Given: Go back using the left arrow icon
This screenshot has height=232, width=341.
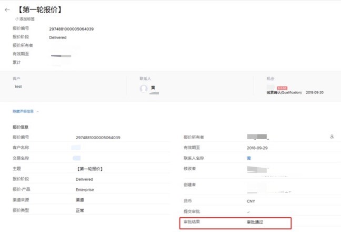Looking at the screenshot, I should coord(7,10).
